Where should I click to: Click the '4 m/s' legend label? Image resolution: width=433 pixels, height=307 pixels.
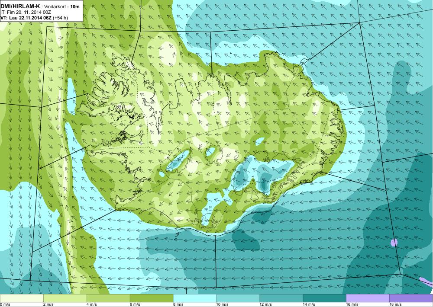coord(92,304)
